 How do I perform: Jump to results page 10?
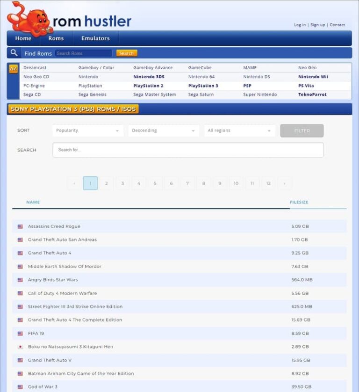point(236,183)
